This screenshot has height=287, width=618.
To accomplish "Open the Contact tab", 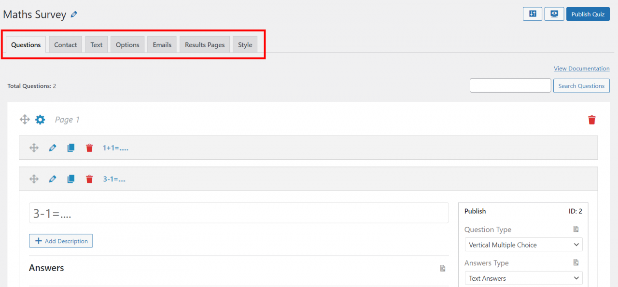I will click(66, 44).
